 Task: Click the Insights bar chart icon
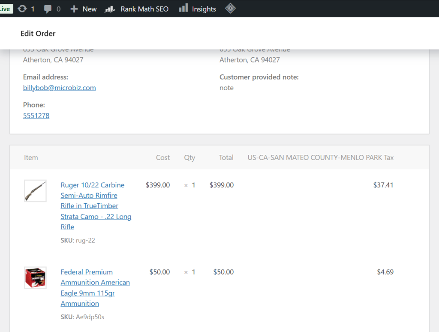[x=183, y=8]
